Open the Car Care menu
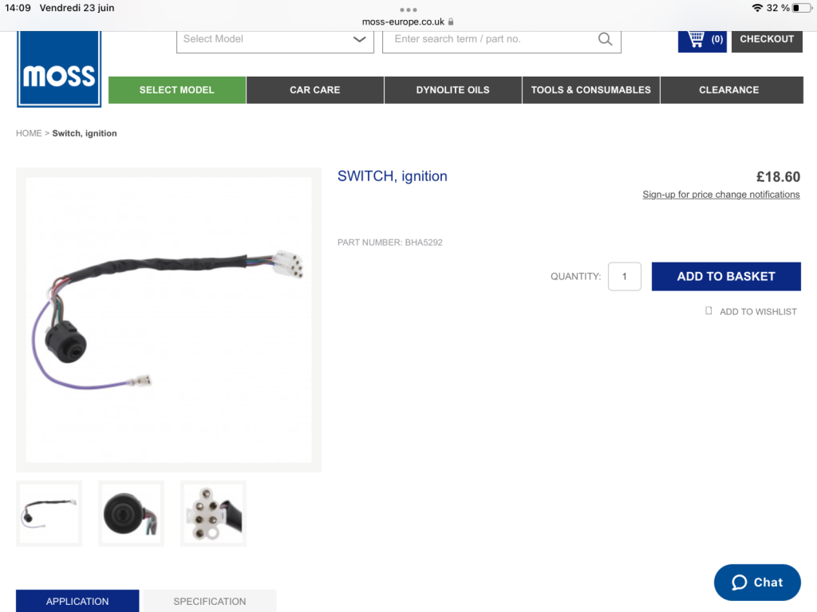 click(314, 89)
